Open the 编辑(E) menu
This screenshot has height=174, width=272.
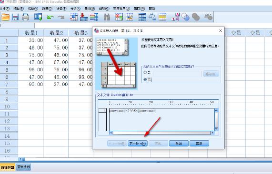(x=19, y=9)
